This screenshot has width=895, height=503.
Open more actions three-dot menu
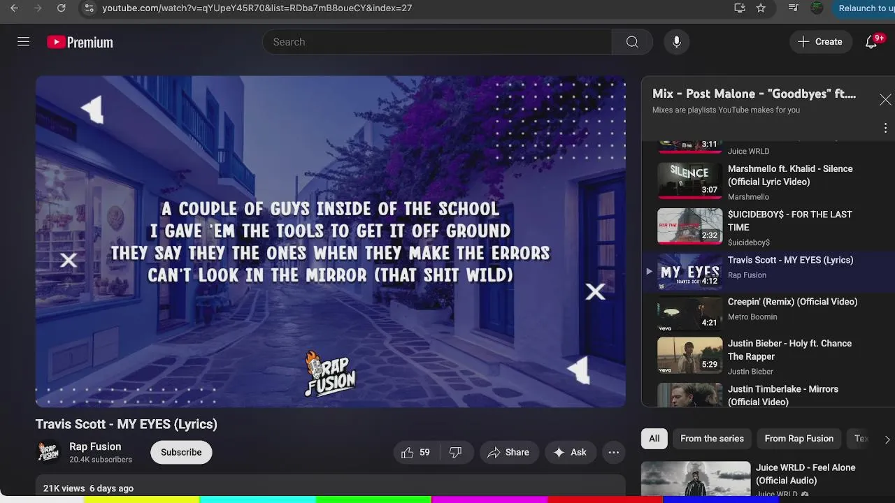(x=613, y=453)
